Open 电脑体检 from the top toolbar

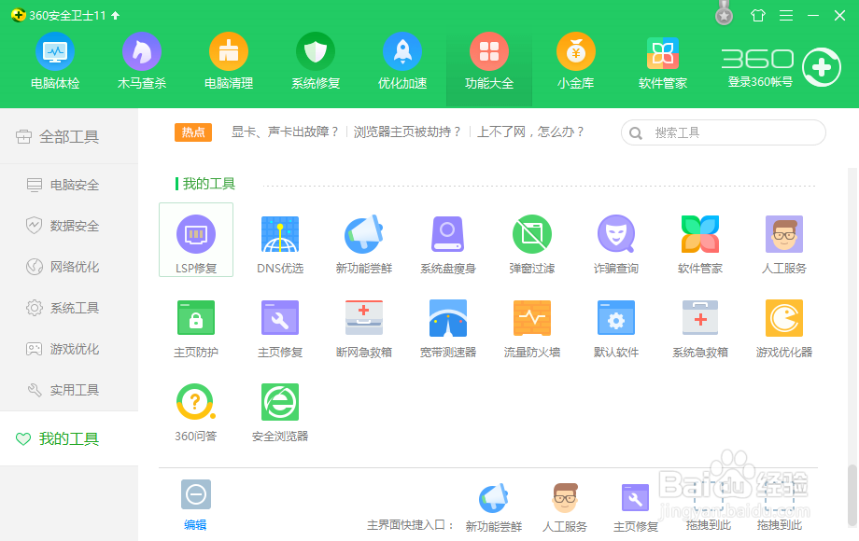(x=55, y=62)
